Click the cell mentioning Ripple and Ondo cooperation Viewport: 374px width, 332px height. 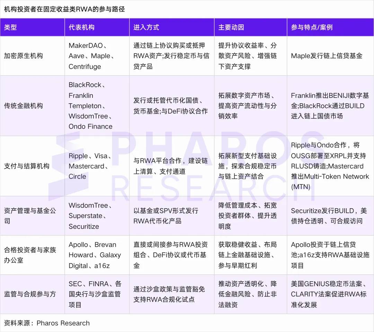(x=329, y=166)
